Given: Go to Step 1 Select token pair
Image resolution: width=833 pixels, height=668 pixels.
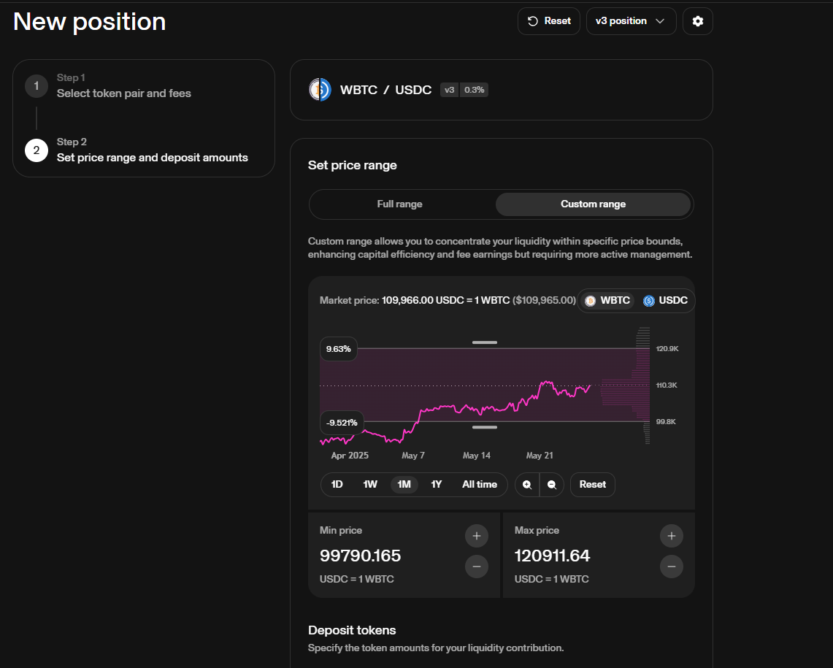Looking at the screenshot, I should point(124,86).
